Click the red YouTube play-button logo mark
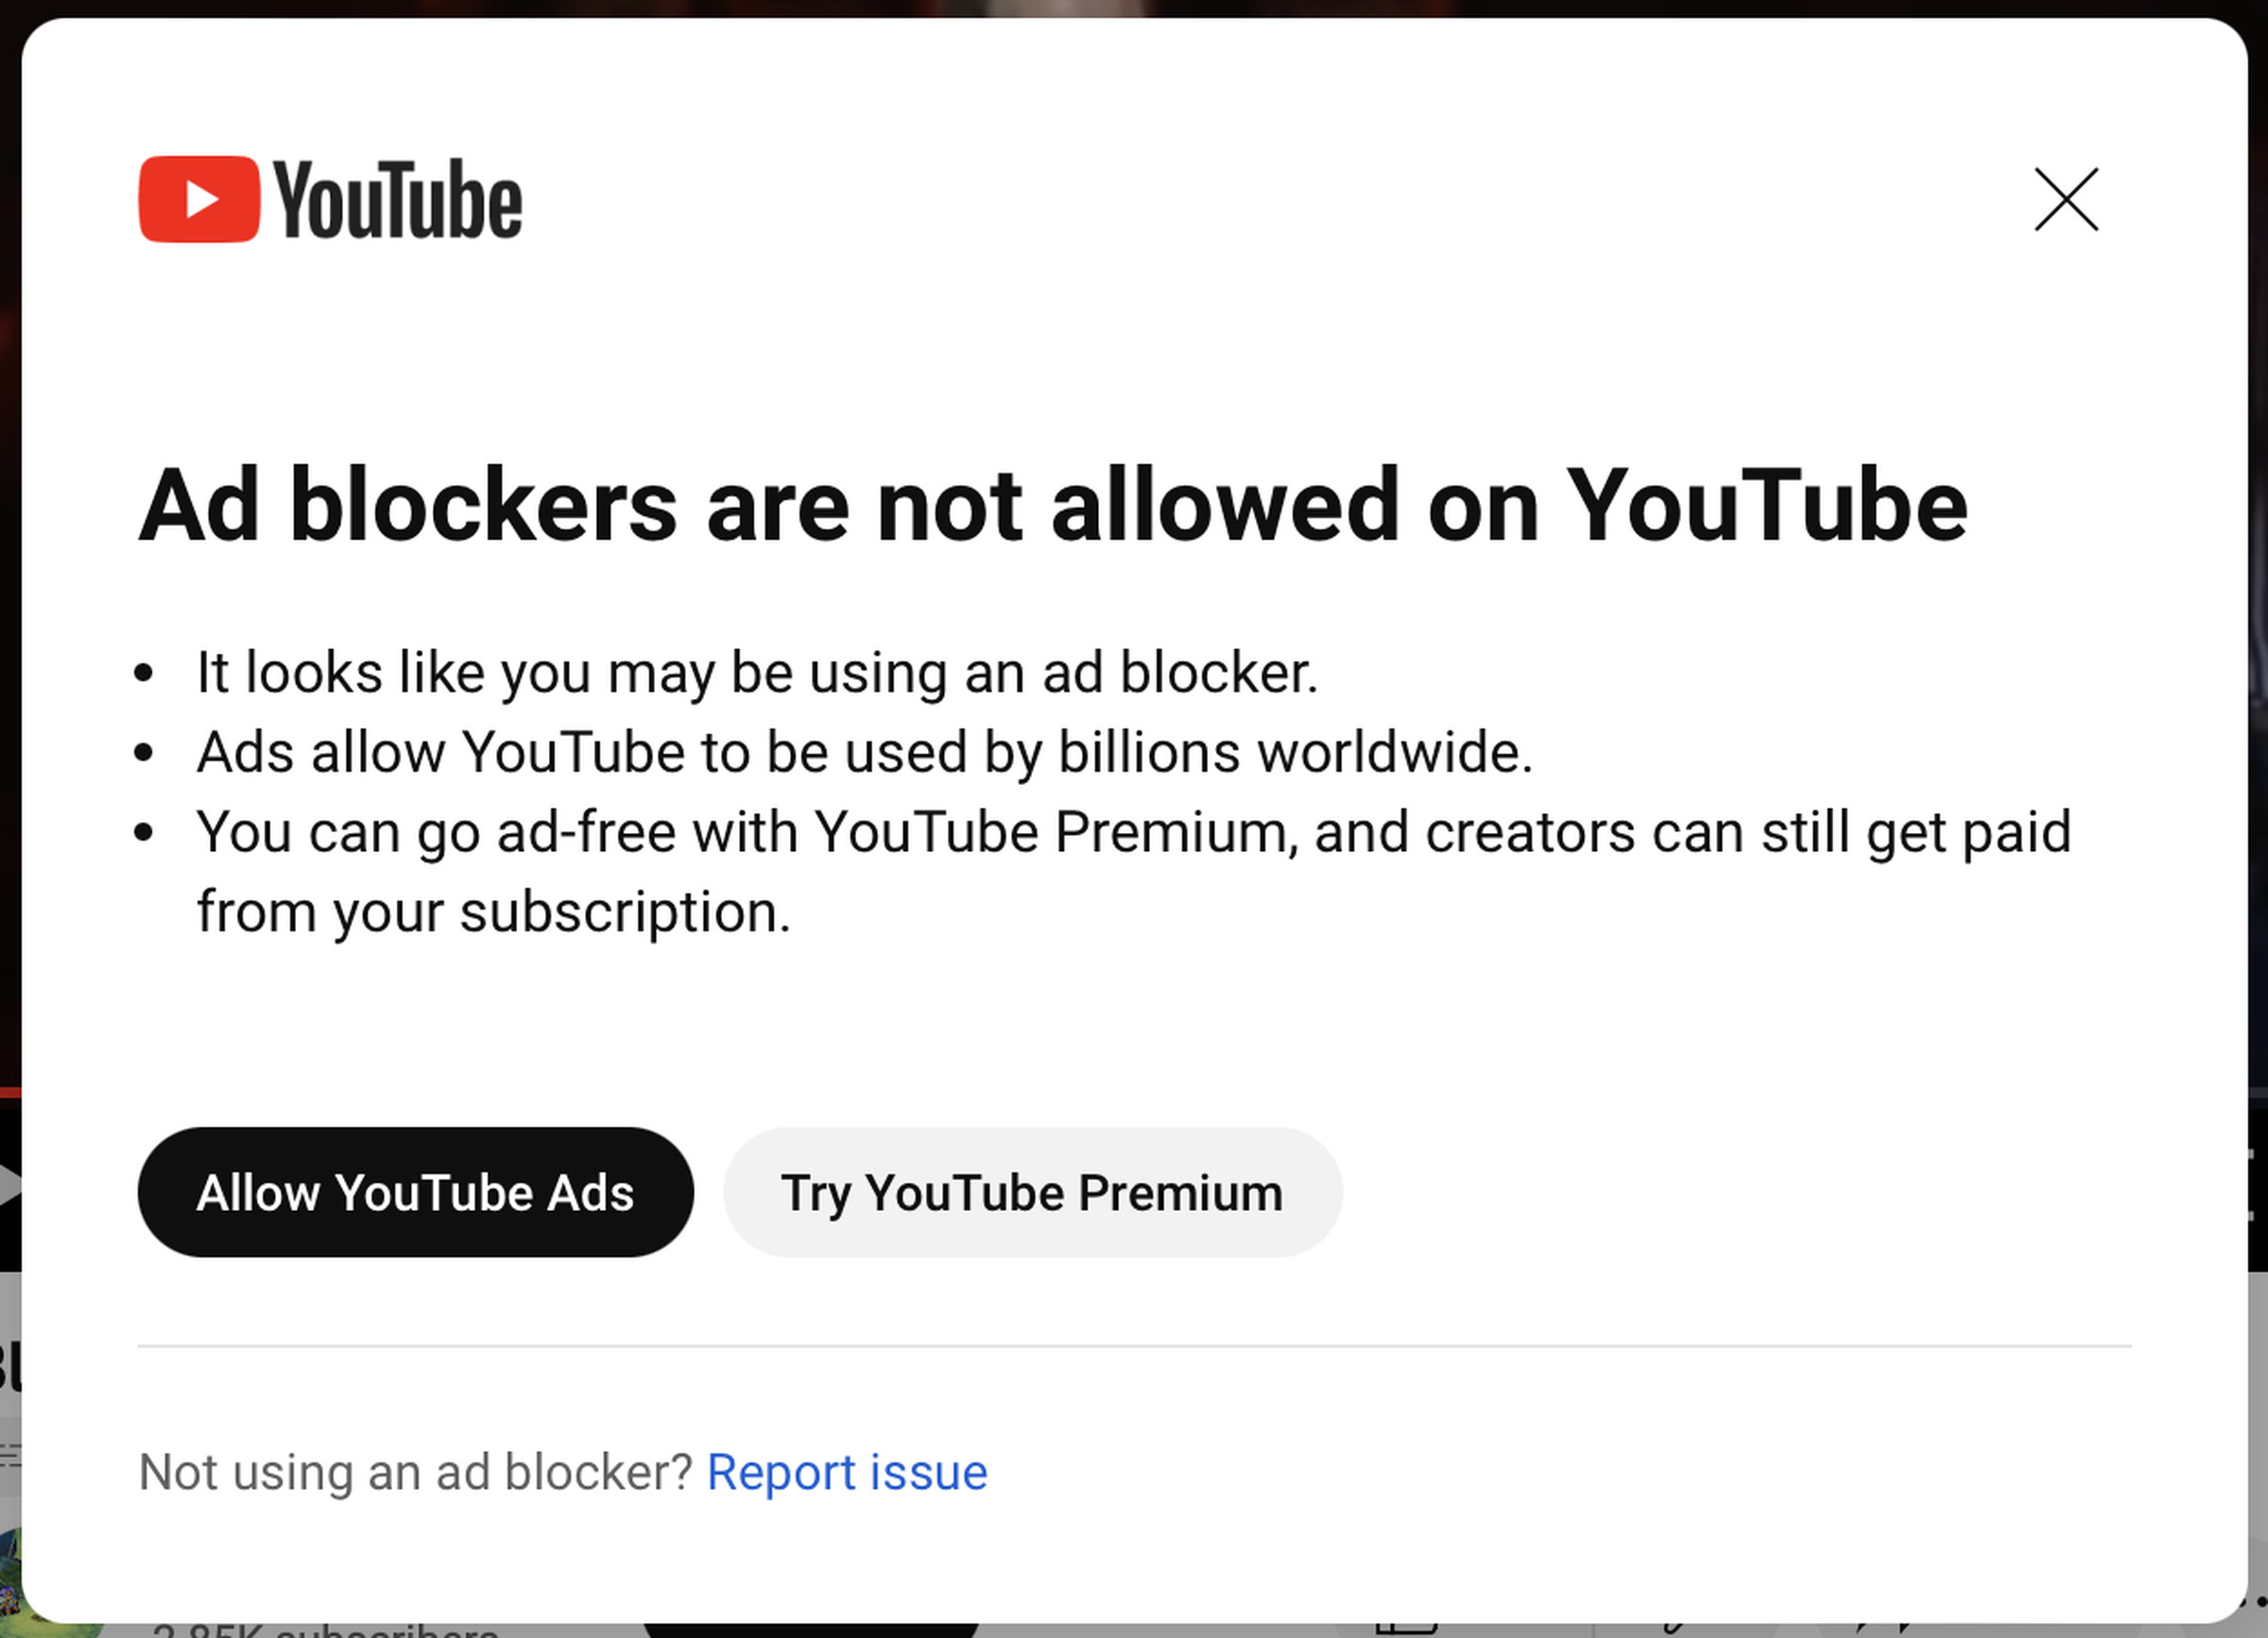 pos(199,200)
